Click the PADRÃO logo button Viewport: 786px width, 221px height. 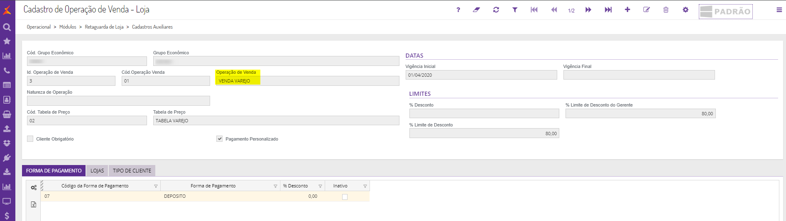[x=725, y=12]
